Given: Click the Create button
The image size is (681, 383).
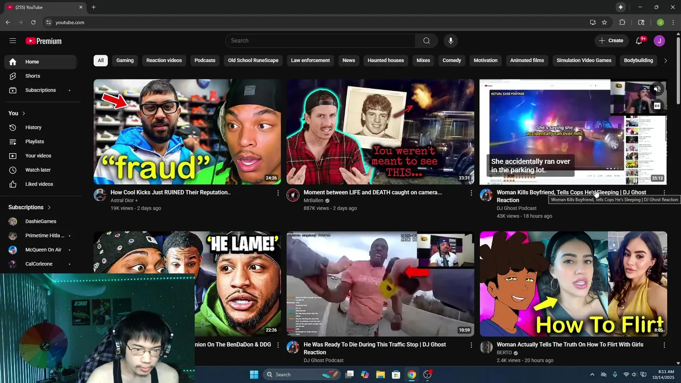Looking at the screenshot, I should pos(611,41).
